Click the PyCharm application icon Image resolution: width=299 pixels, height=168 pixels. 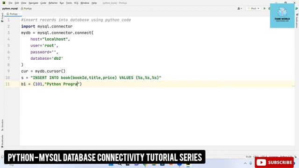click(4, 3)
